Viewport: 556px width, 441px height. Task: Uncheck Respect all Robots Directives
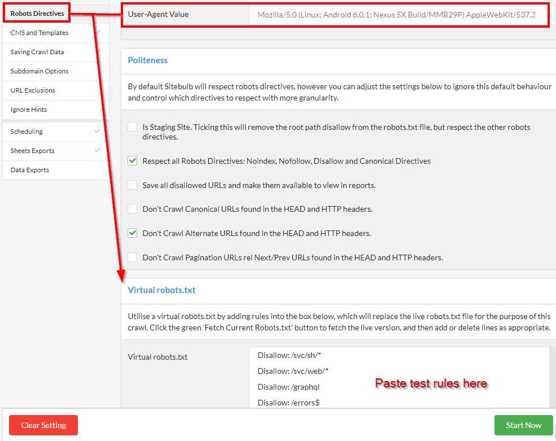[133, 161]
